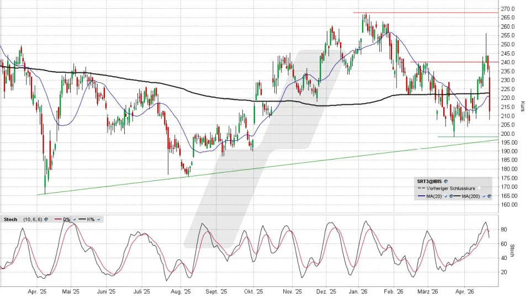The image size is (530, 298).
Task: Uncheck the MA(200) visibility checkbox
Action: (x=484, y=196)
